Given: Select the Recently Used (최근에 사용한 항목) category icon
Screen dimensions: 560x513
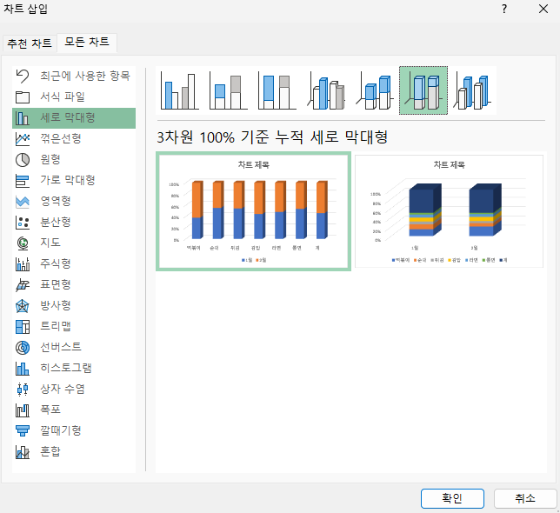Looking at the screenshot, I should point(23,76).
